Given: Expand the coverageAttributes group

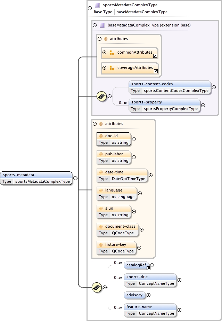Looking at the screenshot, I should click(104, 68).
